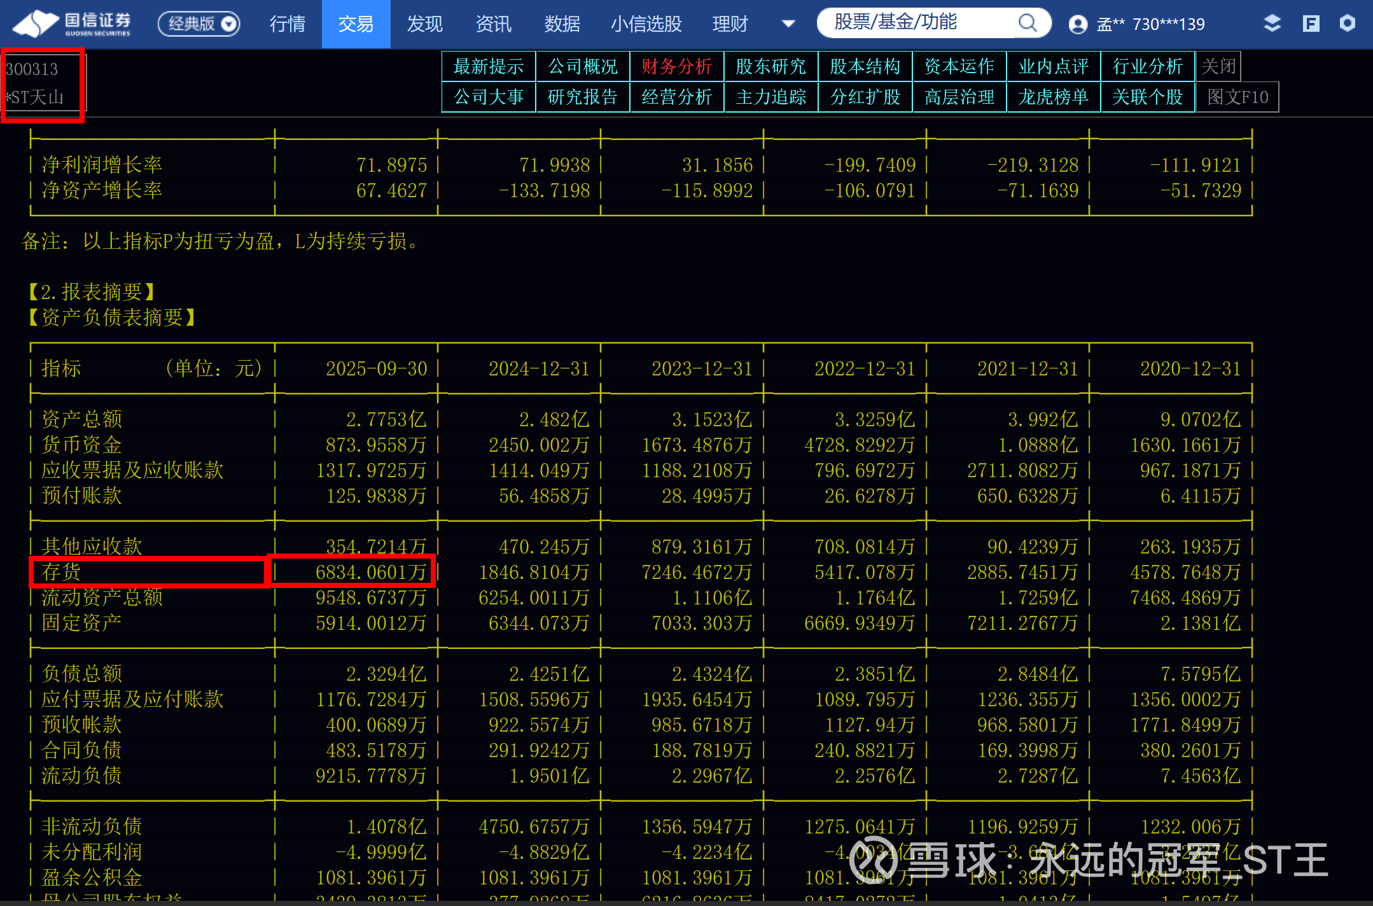
Task: Open the hexagon settings icon
Action: pos(1347,24)
